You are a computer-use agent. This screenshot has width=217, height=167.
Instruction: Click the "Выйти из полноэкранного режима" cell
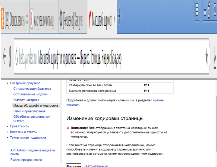click(x=93, y=91)
